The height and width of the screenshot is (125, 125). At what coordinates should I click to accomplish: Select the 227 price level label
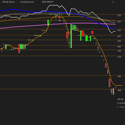point(119,36)
